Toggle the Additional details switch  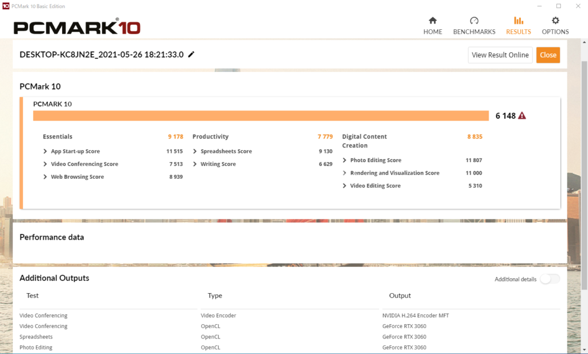click(x=550, y=279)
